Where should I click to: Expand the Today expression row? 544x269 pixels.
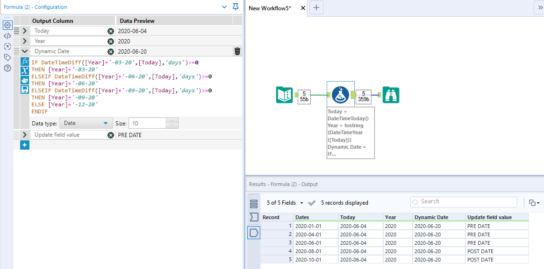25,31
